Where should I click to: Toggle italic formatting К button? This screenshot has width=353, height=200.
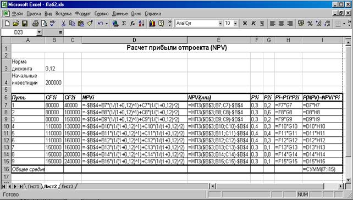pyautogui.click(x=253, y=24)
